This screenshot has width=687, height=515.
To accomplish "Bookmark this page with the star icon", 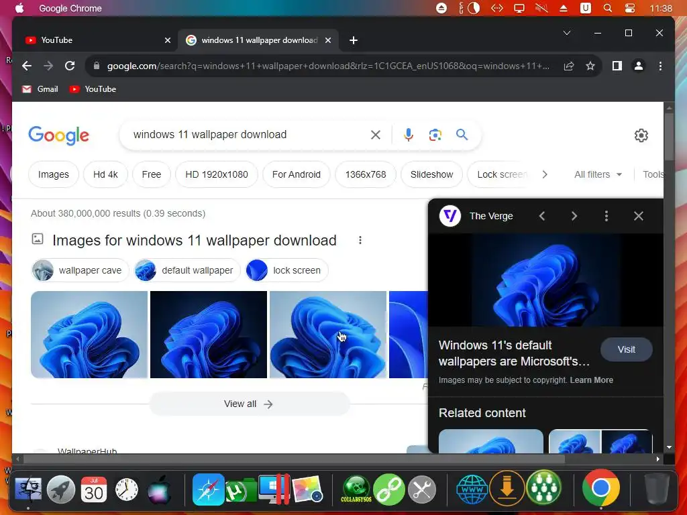I will (x=590, y=66).
